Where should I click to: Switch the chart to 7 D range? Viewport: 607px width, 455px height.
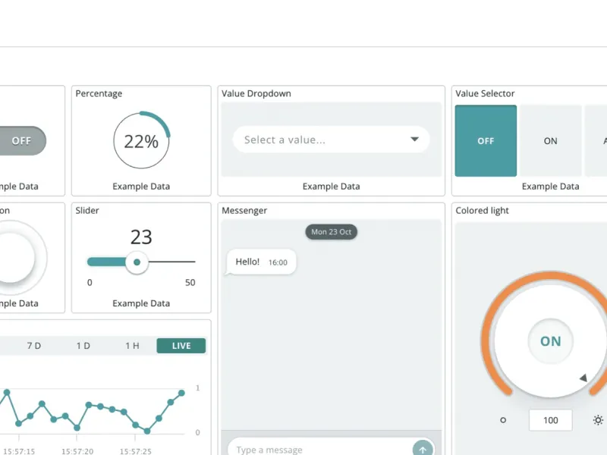[x=34, y=346]
